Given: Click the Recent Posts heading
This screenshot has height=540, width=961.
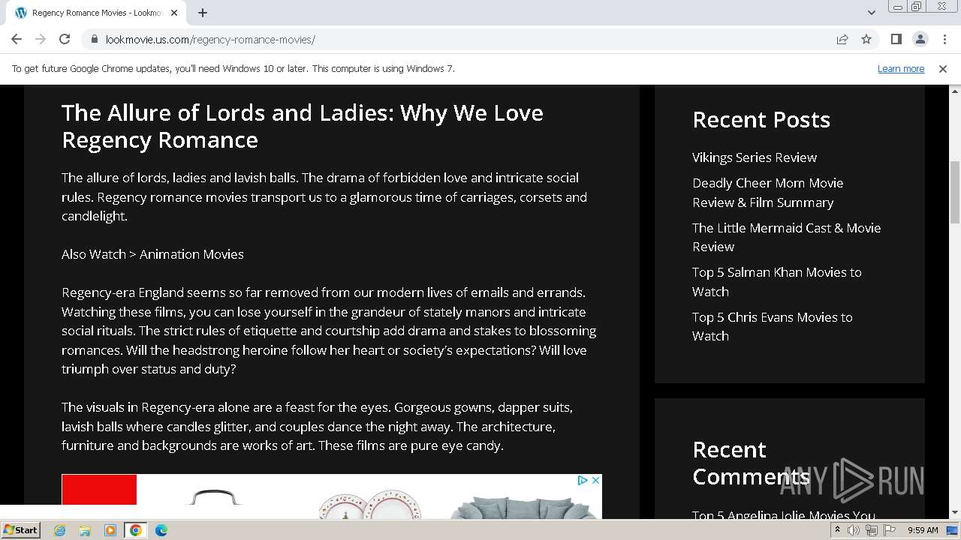Looking at the screenshot, I should coord(761,119).
